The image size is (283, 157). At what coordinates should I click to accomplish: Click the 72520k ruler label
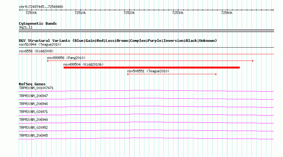[129, 13]
